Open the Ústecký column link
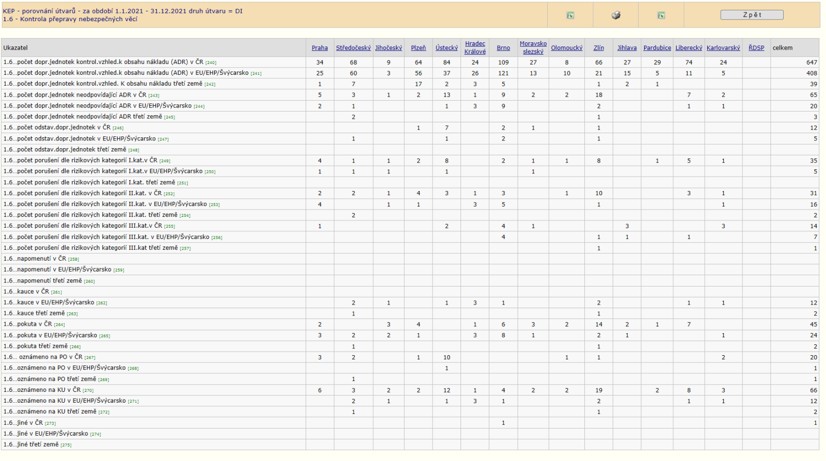This screenshot has height=461, width=826. 447,48
